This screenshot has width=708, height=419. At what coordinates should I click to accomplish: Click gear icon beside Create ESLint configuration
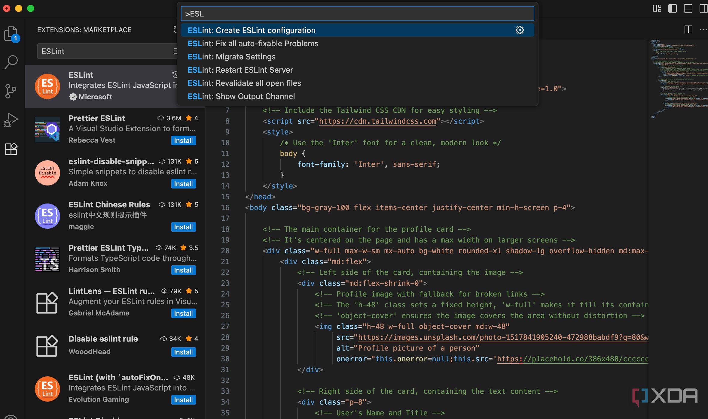[520, 30]
